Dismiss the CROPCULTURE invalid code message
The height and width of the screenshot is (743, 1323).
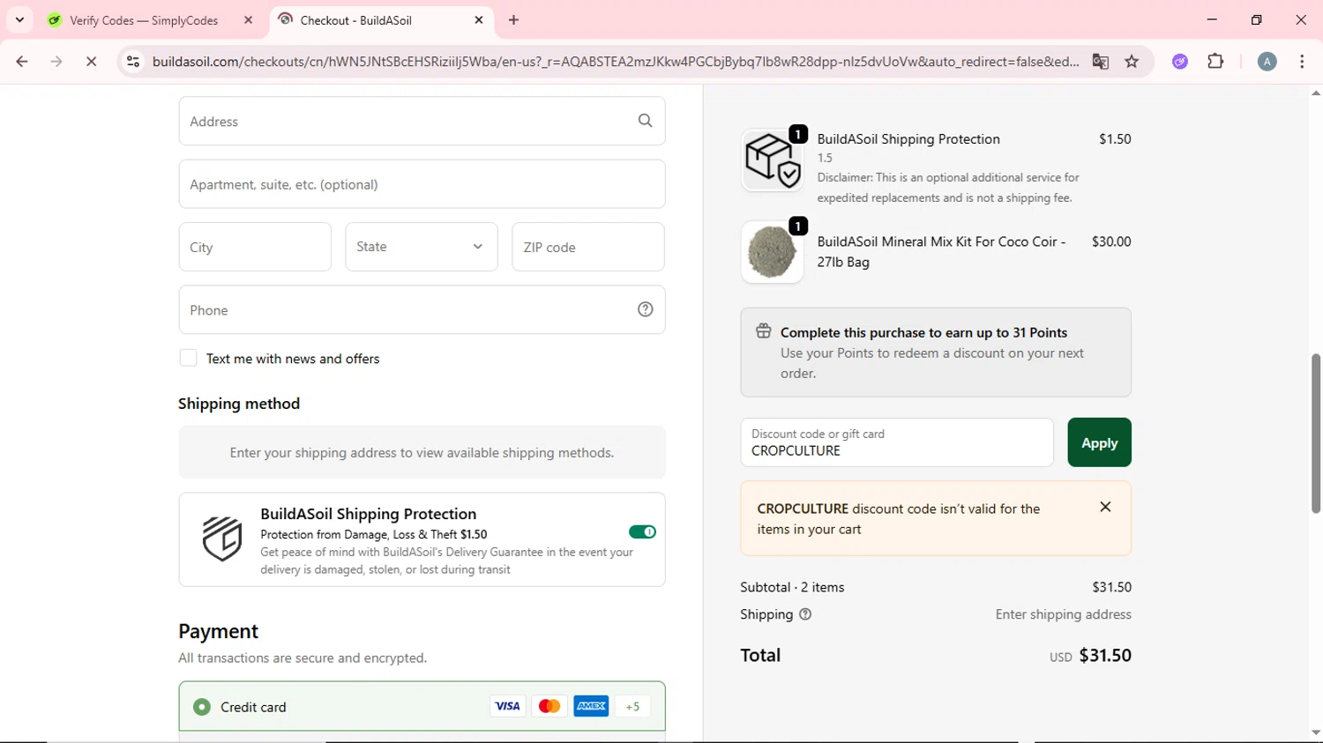click(x=1105, y=507)
